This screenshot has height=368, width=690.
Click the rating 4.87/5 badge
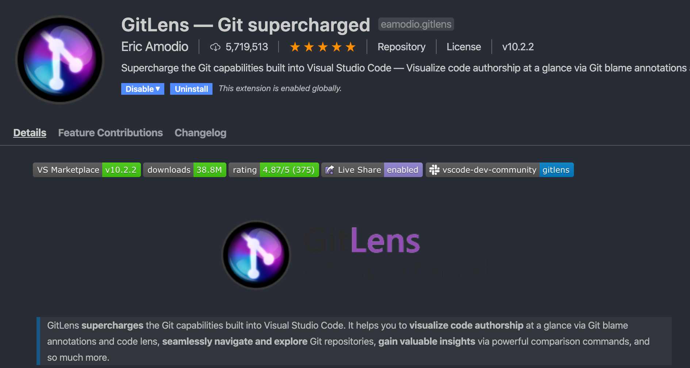click(288, 169)
